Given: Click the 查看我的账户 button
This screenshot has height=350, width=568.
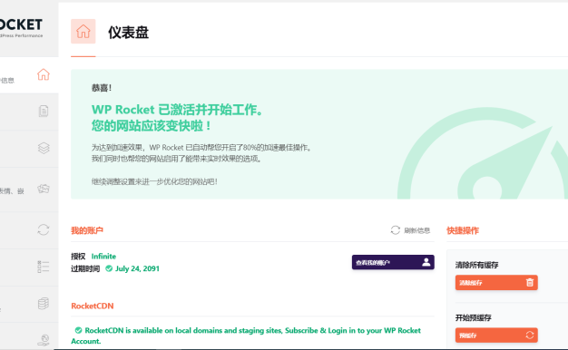Looking at the screenshot, I should coord(393,262).
